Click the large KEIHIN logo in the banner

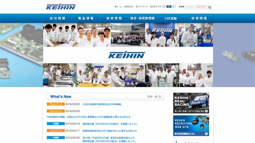click(127, 55)
